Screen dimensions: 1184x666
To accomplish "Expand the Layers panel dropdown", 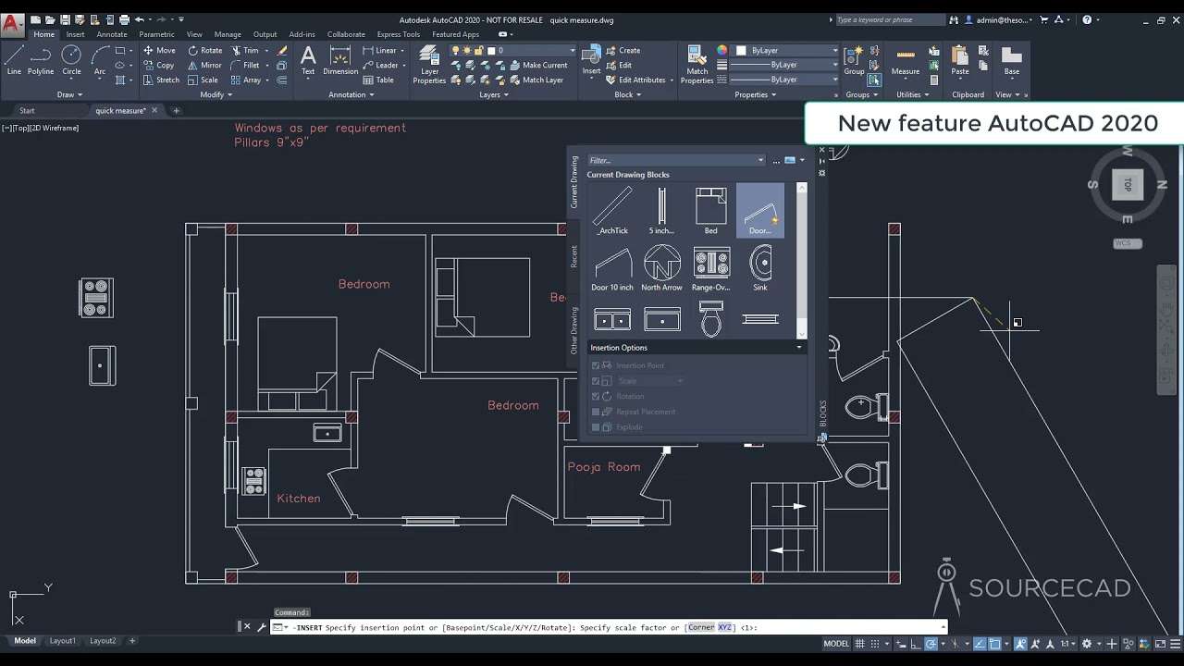I will 493,94.
